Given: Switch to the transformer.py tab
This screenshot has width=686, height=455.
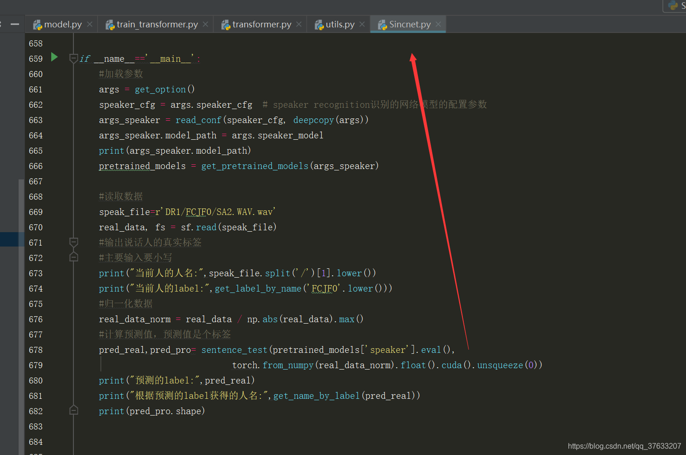Looking at the screenshot, I should tap(262, 25).
